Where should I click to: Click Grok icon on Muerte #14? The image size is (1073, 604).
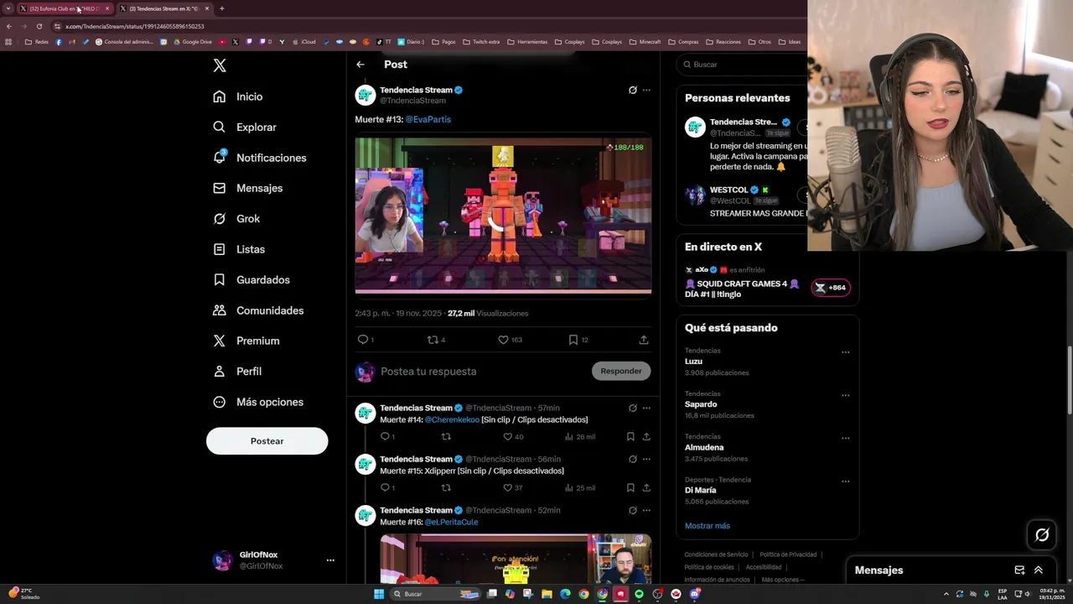(633, 408)
